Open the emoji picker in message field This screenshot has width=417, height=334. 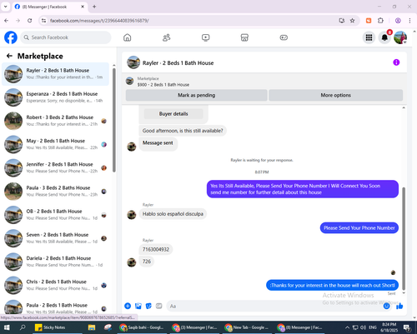pyautogui.click(x=386, y=306)
